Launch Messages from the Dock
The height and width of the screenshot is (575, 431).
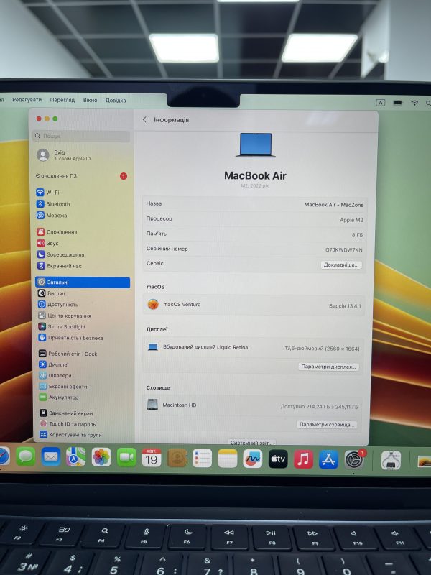(26, 457)
